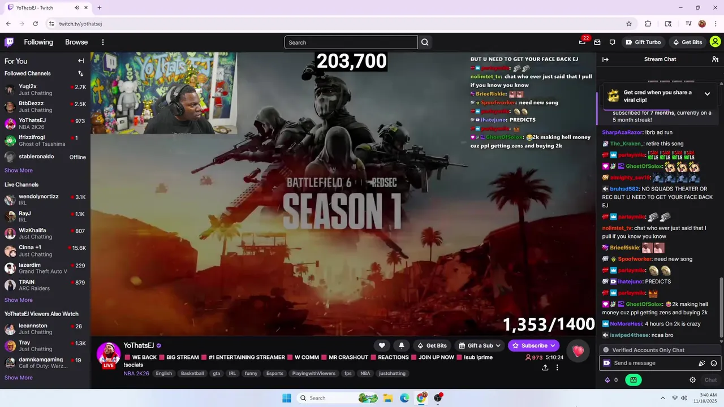Open the Following page
The width and height of the screenshot is (724, 407).
[38, 42]
